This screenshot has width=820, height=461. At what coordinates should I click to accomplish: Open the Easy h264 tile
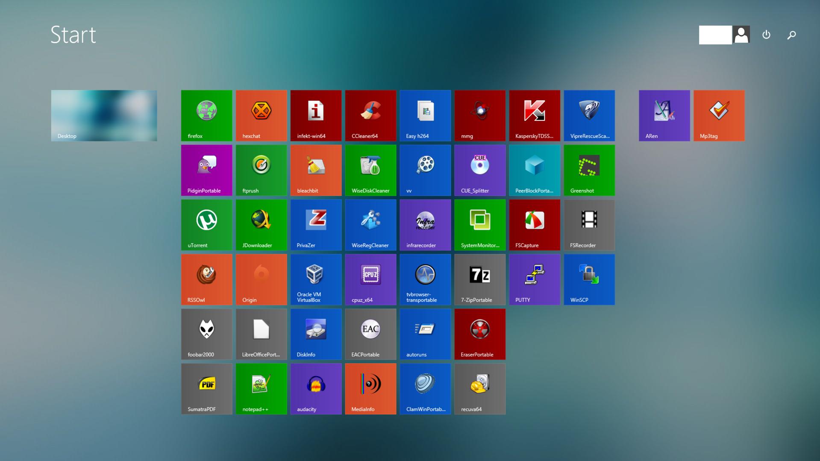425,115
